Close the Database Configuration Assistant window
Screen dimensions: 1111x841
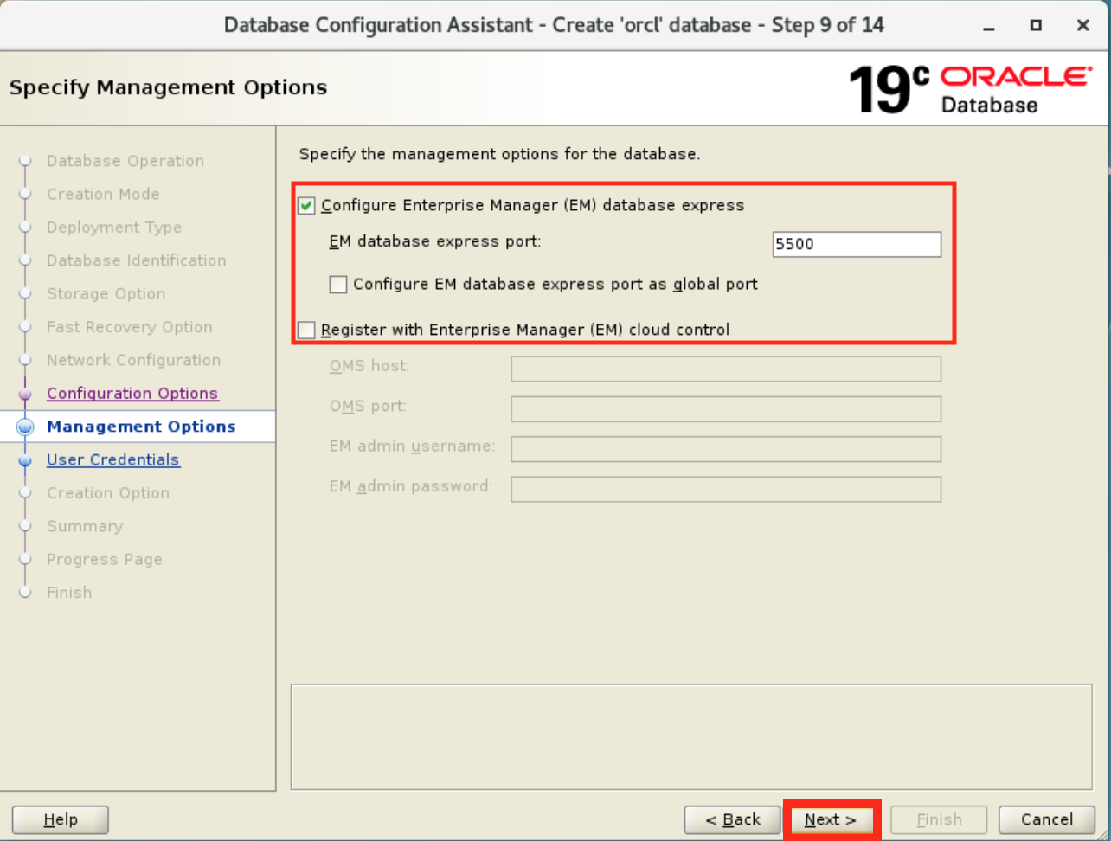coord(1082,26)
